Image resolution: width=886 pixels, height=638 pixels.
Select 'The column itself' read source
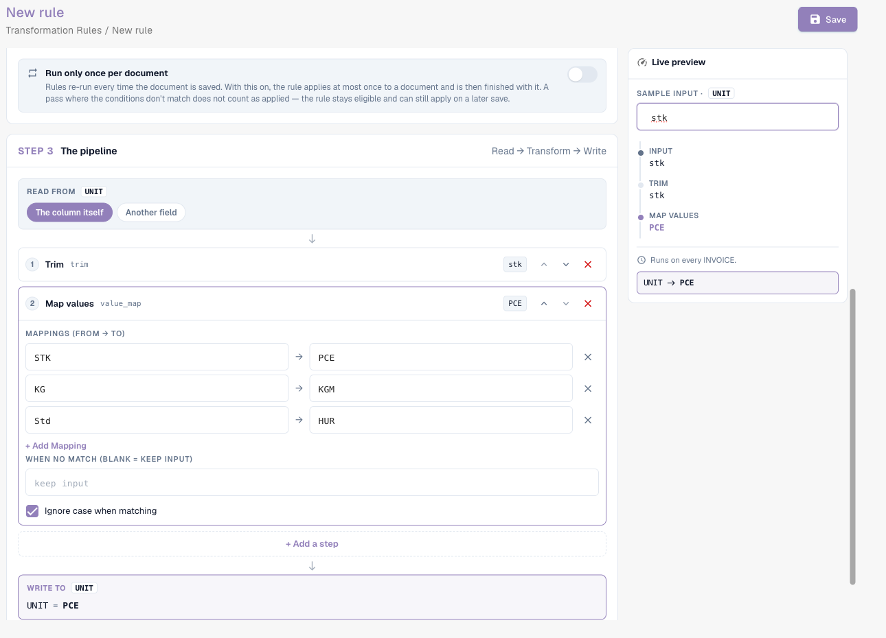pos(69,213)
